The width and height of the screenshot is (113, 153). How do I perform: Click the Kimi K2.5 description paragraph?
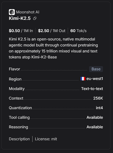point(53,48)
